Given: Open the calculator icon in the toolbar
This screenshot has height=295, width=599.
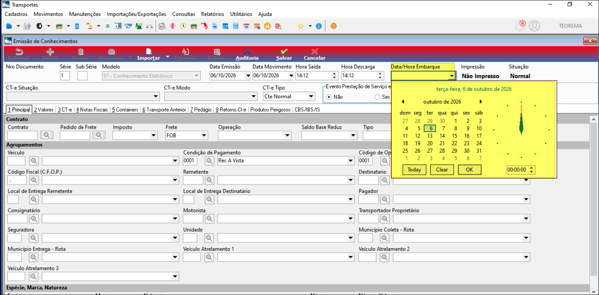Looking at the screenshot, I should coord(236,26).
